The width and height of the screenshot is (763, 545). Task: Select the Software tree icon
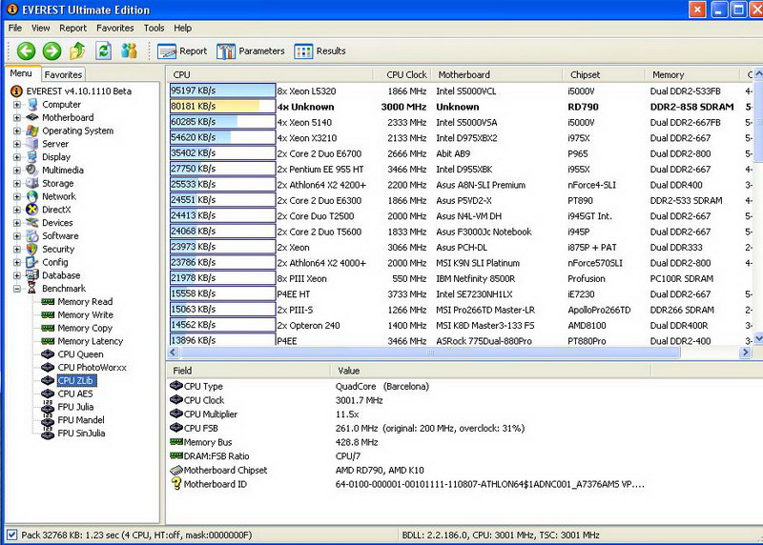point(32,235)
